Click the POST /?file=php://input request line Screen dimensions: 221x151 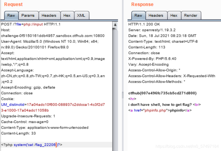click(31, 24)
